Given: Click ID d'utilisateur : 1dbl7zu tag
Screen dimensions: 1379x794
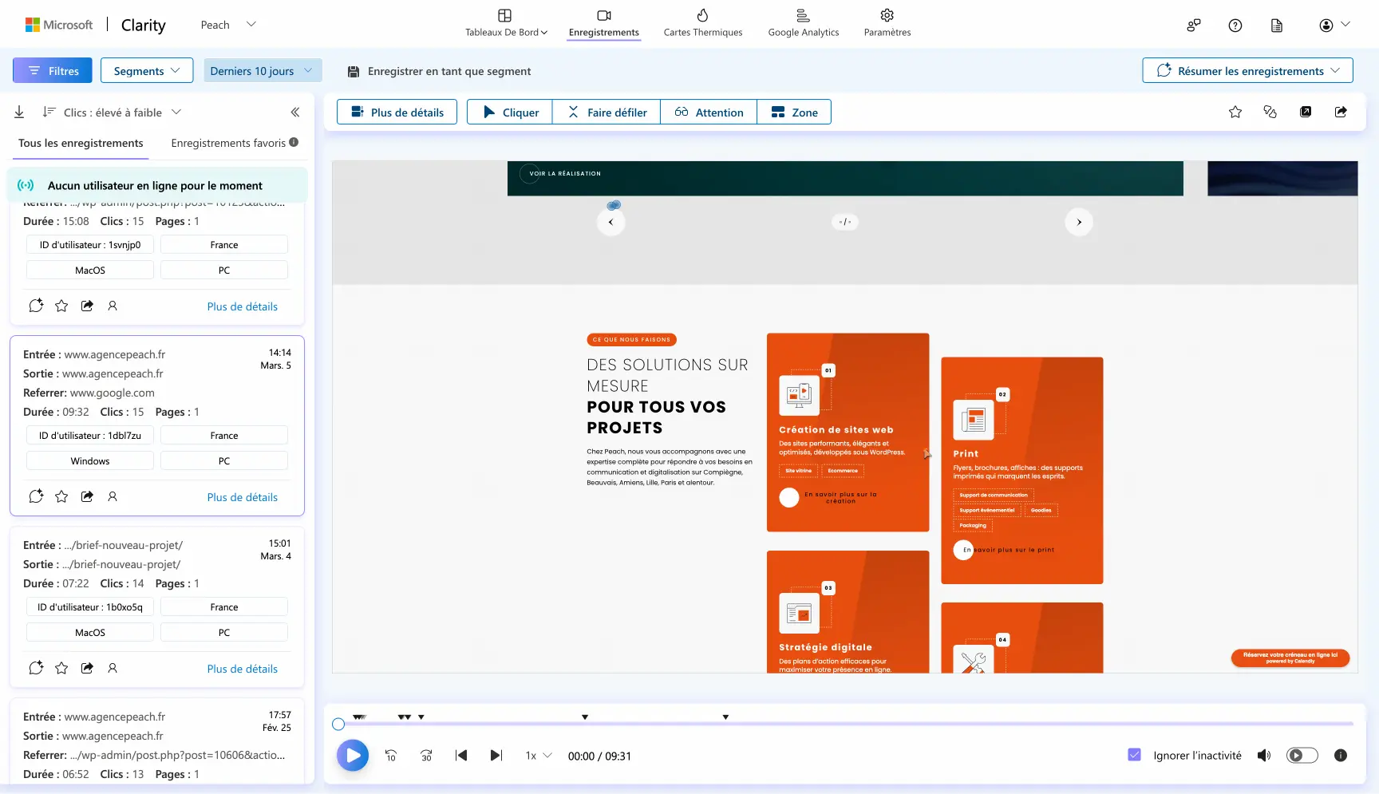Looking at the screenshot, I should coord(90,436).
